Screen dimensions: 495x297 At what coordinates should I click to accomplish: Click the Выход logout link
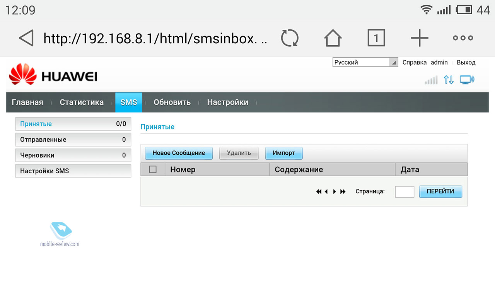[x=466, y=62]
